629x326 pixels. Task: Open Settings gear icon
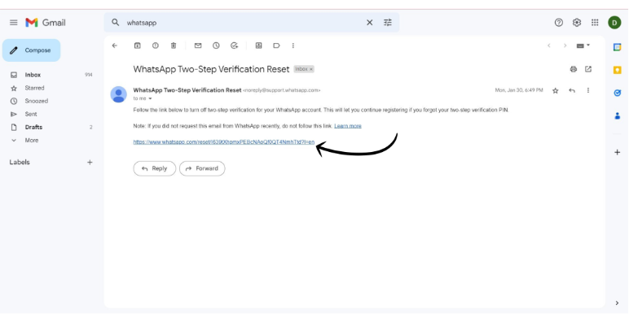tap(577, 23)
